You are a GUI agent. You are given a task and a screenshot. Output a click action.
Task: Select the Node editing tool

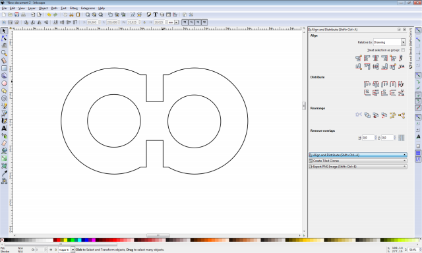[4, 38]
